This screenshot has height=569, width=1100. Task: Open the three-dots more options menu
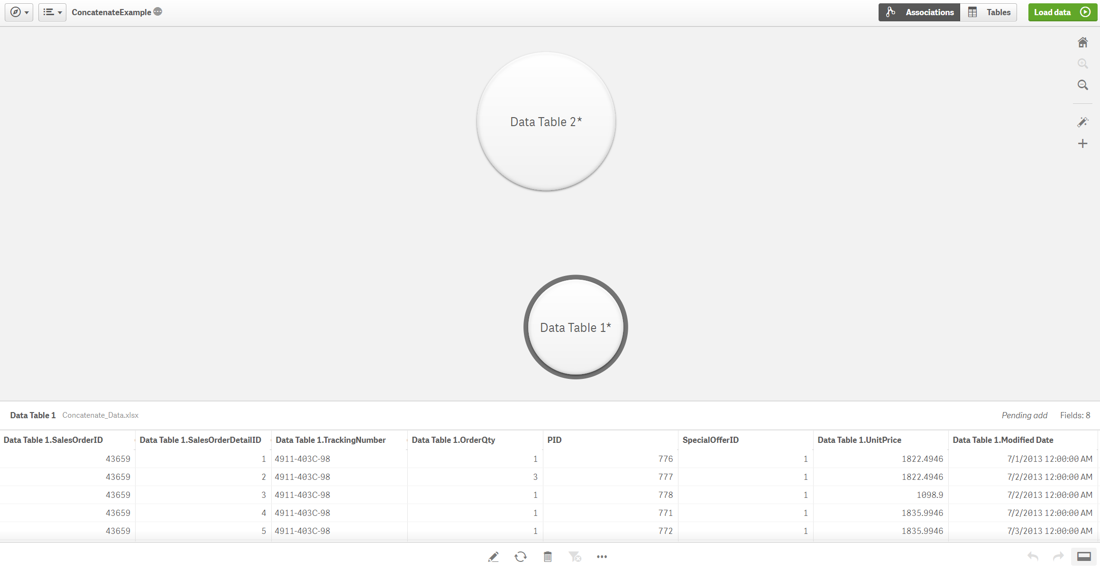pos(602,557)
